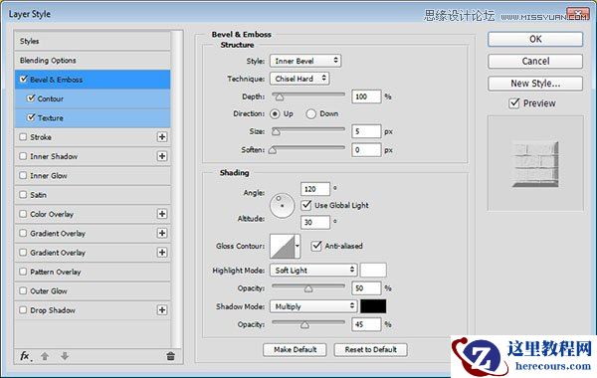Toggle the Use Global Light checkbox
The height and width of the screenshot is (378, 597).
306,205
